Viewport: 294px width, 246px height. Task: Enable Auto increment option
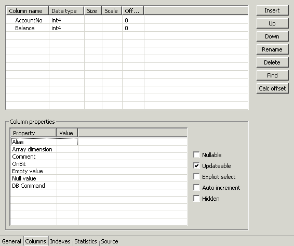196,187
